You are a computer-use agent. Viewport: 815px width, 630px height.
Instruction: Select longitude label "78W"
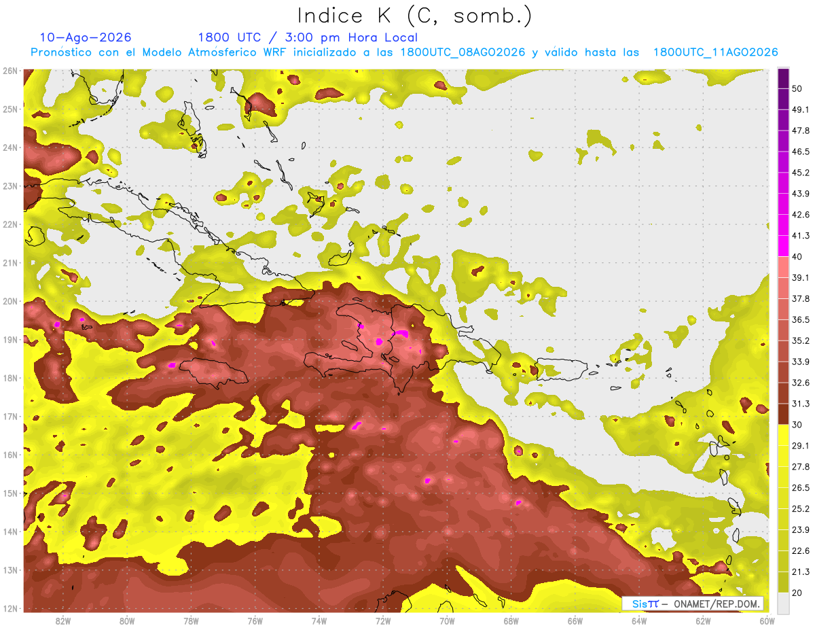tap(191, 621)
